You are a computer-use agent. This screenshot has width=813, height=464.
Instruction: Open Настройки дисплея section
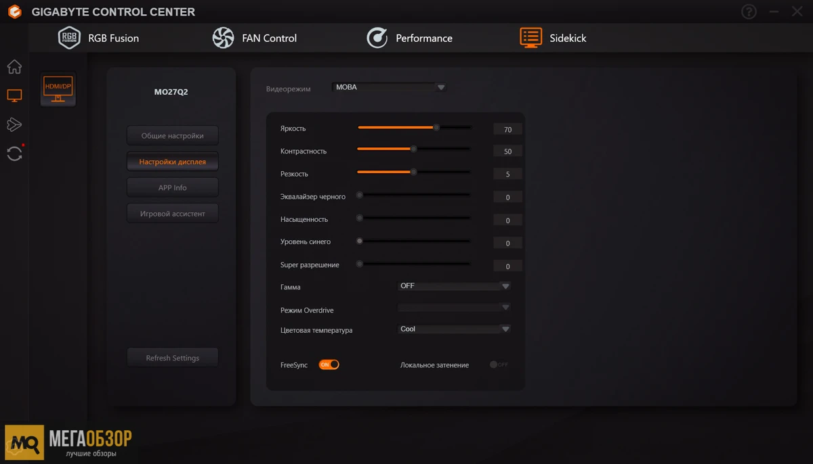[173, 162]
